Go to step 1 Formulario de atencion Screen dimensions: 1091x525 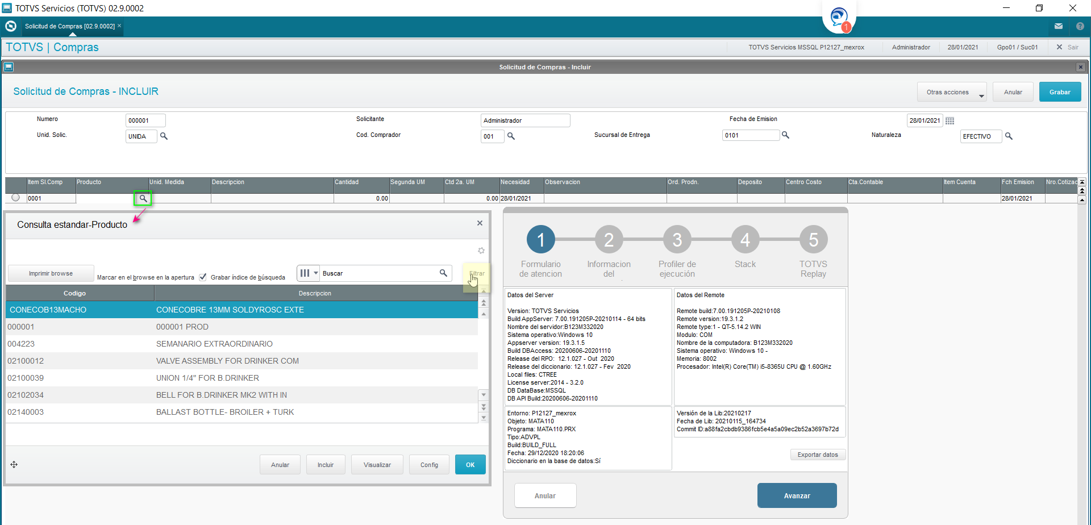pos(540,240)
